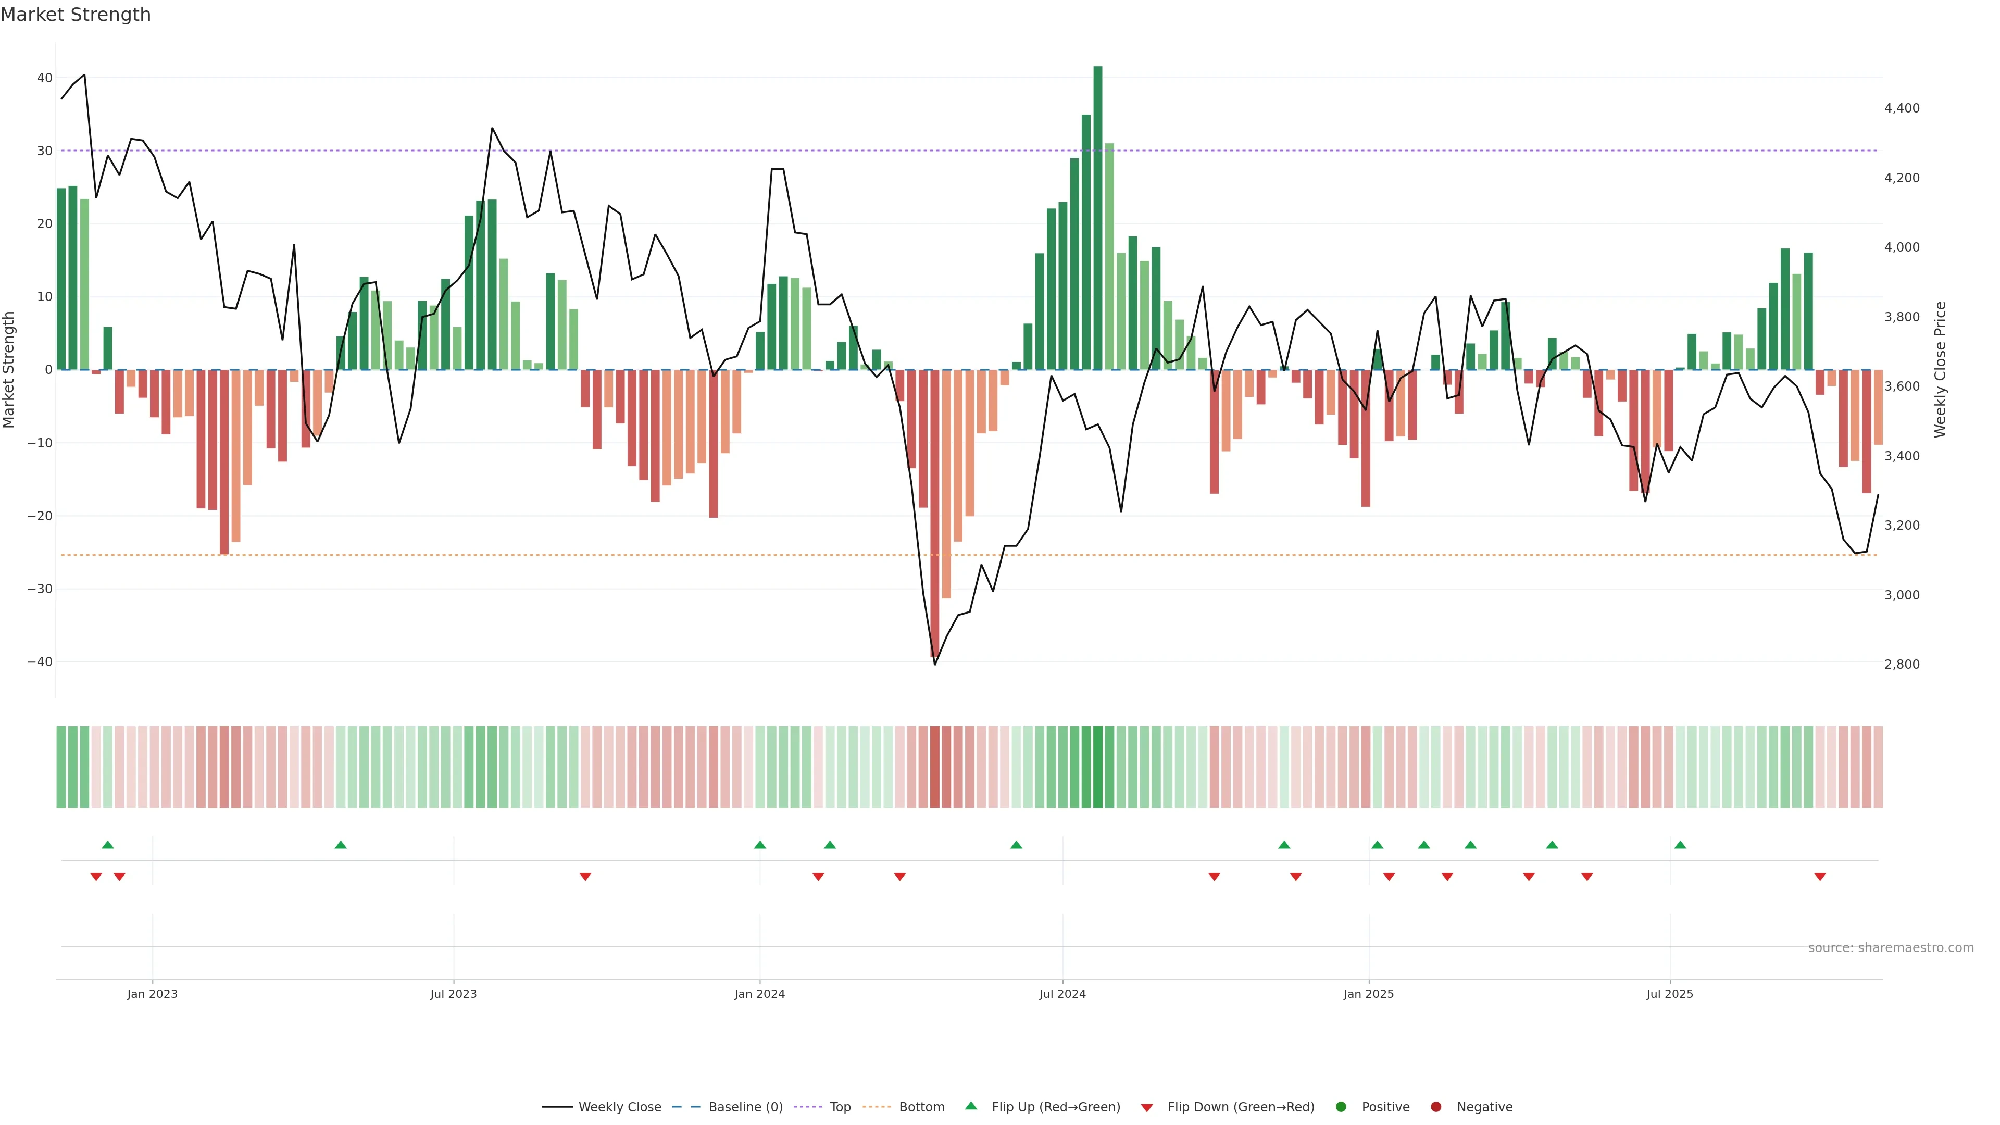
Task: Toggle the Flip Down (Green→Red) legend label
Action: pyautogui.click(x=1241, y=1107)
